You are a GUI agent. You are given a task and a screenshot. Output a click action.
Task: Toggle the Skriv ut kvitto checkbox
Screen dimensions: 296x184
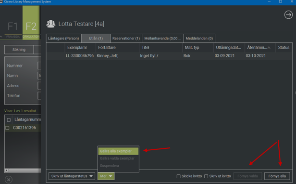[206, 176]
